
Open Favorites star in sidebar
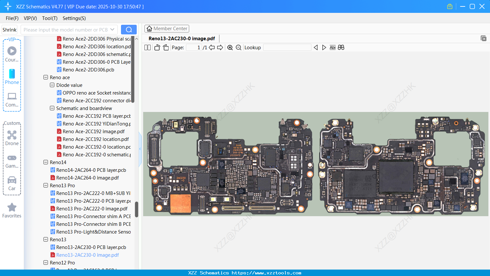coord(12,210)
